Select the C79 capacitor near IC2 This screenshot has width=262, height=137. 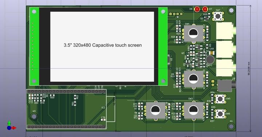(103, 120)
